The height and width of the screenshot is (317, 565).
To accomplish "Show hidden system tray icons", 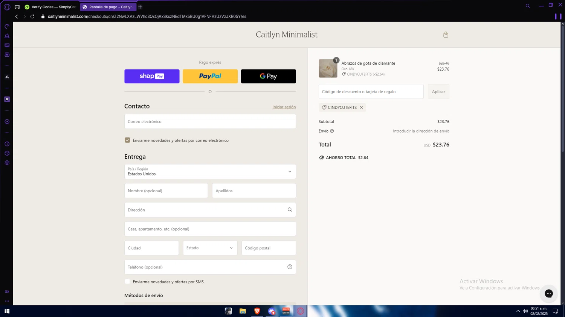I will (518, 311).
